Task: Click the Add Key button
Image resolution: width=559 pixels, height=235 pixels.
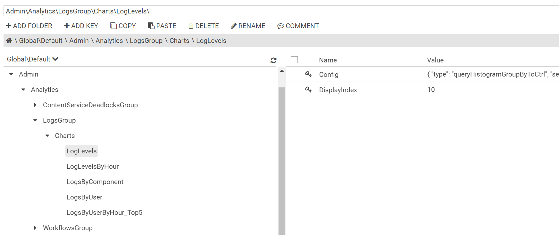Action: [81, 26]
